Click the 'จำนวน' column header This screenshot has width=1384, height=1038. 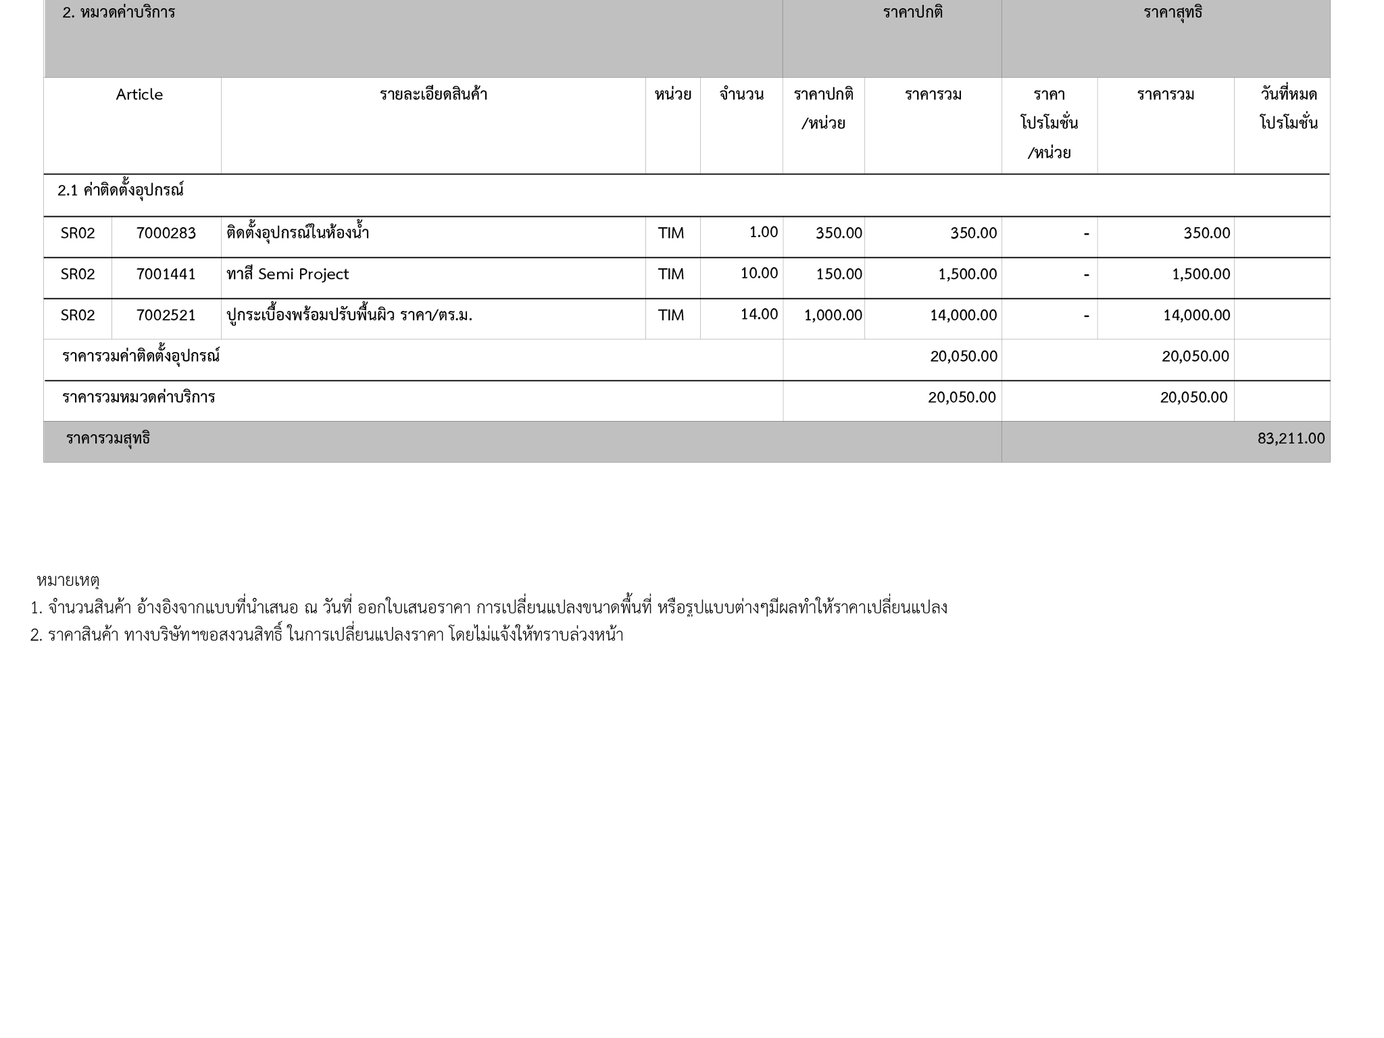741,95
